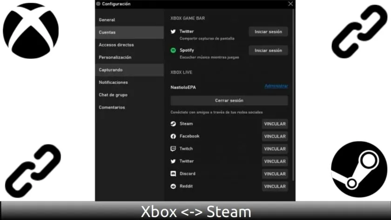Open the Capturando section

pyautogui.click(x=129, y=70)
